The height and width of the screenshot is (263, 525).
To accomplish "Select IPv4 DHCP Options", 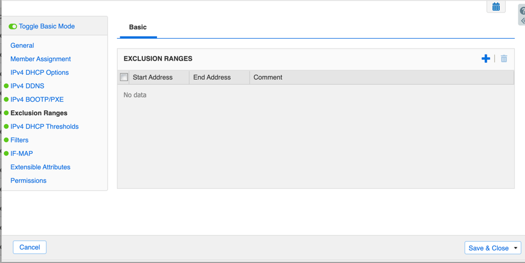I will 39,73.
